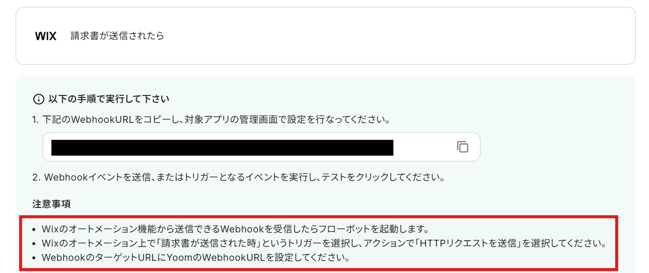Copy the Webhook URL with the copy icon
This screenshot has width=649, height=273.
tap(462, 147)
